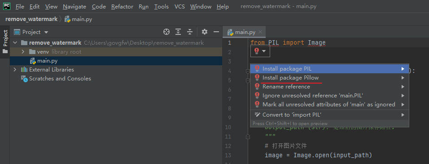Screen dimensions: 429x164
Task: Toggle the Project tool window side tab
Action: coord(5,42)
